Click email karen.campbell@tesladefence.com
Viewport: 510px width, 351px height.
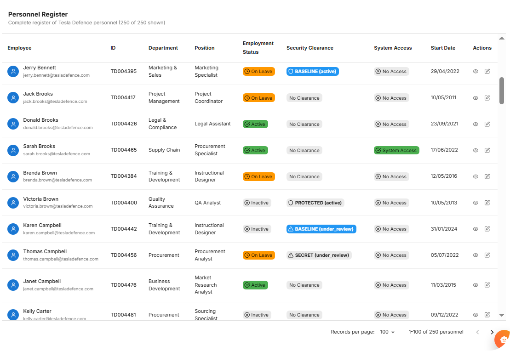[59, 233]
